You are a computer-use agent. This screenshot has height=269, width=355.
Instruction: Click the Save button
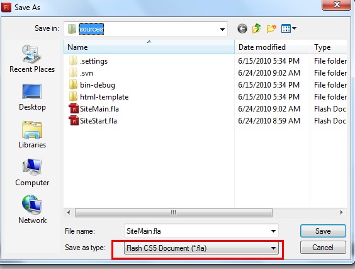tap(323, 231)
